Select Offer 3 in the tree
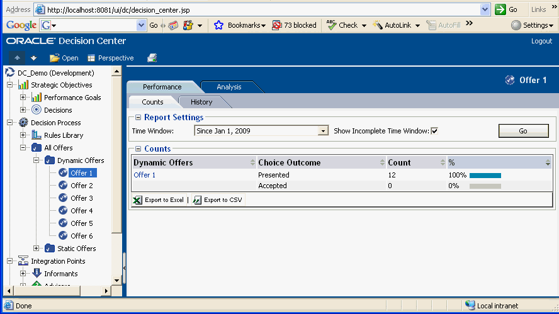This screenshot has height=314, width=559. click(x=82, y=198)
